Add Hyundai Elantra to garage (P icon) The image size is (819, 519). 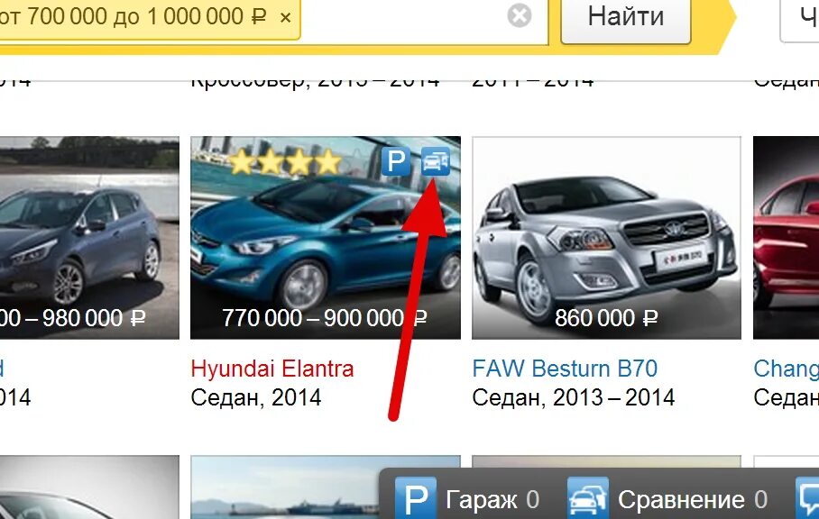point(395,161)
